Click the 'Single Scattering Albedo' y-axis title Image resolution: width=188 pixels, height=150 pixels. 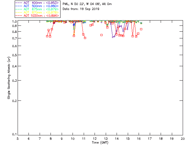(9, 78)
